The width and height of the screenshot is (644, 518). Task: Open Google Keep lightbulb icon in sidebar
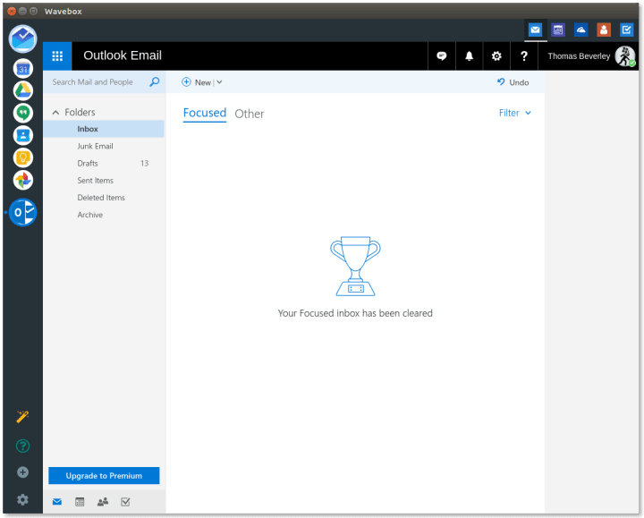click(x=23, y=157)
